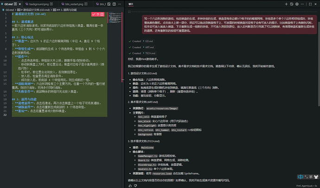Image resolution: width=320 pixels, height=188 pixels.
Task: Open chat history clock icon
Action: click(x=291, y=4)
